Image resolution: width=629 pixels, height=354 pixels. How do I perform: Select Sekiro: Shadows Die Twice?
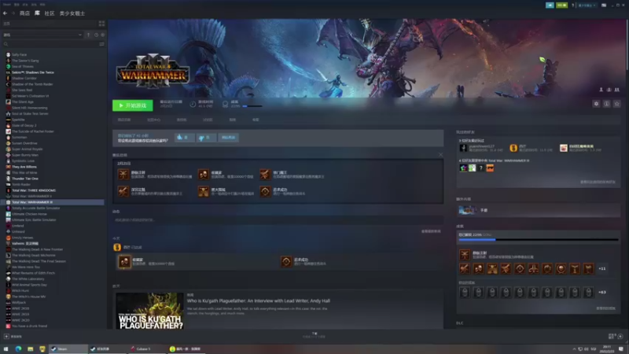(x=32, y=72)
